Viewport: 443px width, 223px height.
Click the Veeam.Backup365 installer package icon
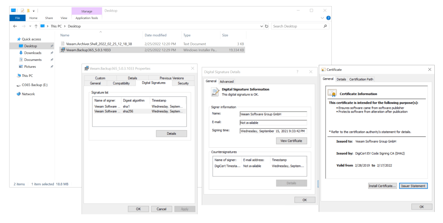[63, 50]
